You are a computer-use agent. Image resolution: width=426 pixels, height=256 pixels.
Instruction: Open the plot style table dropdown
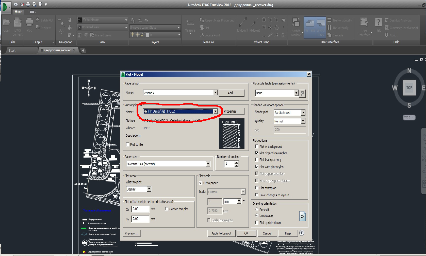coord(296,93)
